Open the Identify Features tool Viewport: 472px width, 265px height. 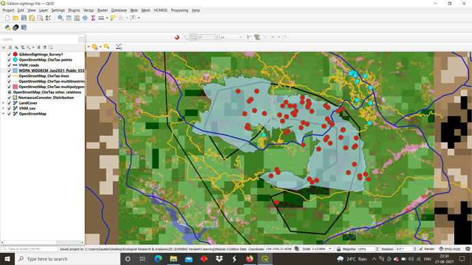click(x=60, y=18)
